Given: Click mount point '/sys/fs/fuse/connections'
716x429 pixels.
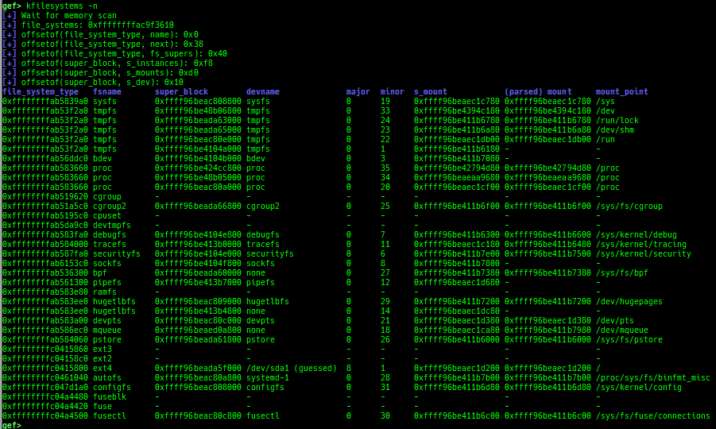Looking at the screenshot, I should tap(652, 416).
